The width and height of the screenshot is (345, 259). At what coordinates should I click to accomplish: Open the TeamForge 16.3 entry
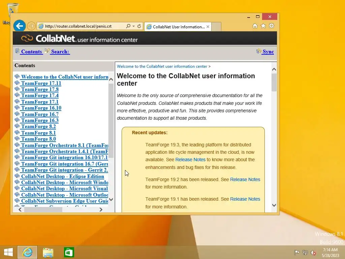(40, 120)
